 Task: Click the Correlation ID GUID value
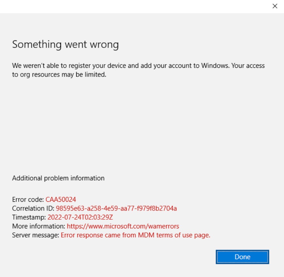[116, 208]
